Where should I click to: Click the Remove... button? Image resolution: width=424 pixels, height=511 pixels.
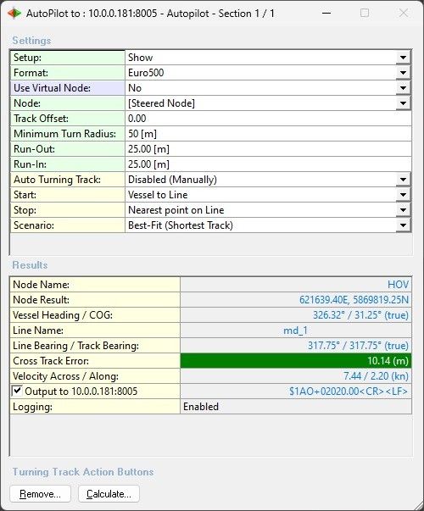pos(40,494)
